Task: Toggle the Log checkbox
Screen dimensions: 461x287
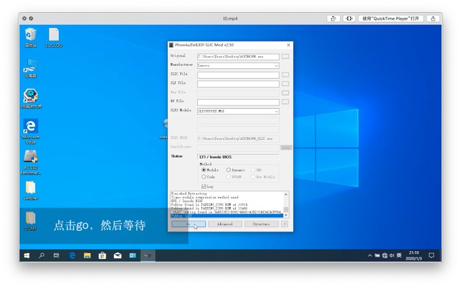Action: 204,186
